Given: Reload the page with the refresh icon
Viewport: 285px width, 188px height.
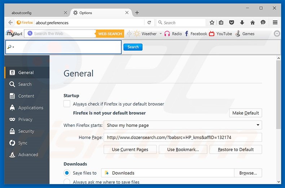Looking at the screenshot, I should coord(149,22).
